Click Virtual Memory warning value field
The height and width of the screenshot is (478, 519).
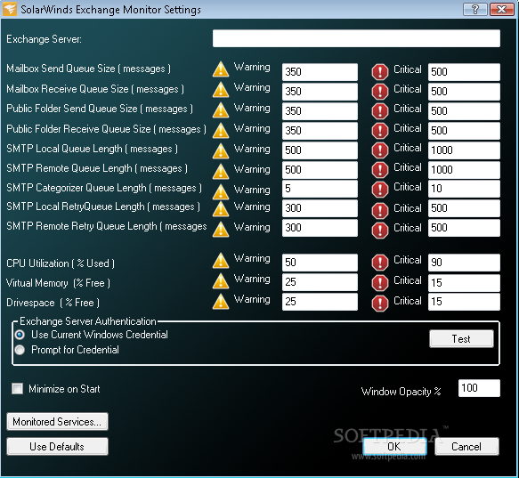pyautogui.click(x=320, y=282)
